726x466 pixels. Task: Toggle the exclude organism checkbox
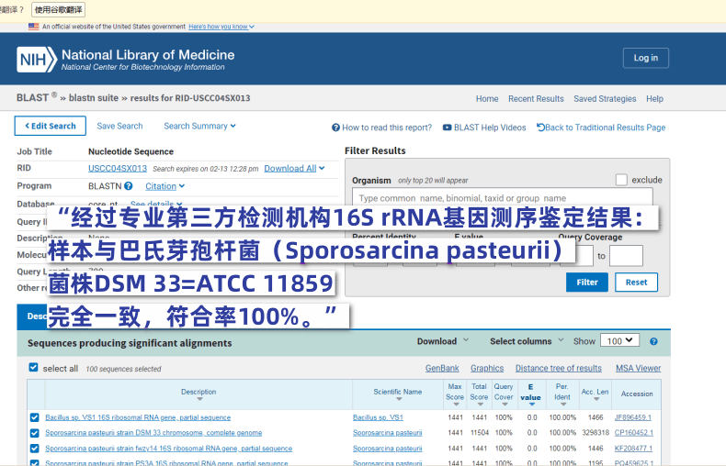coord(621,180)
